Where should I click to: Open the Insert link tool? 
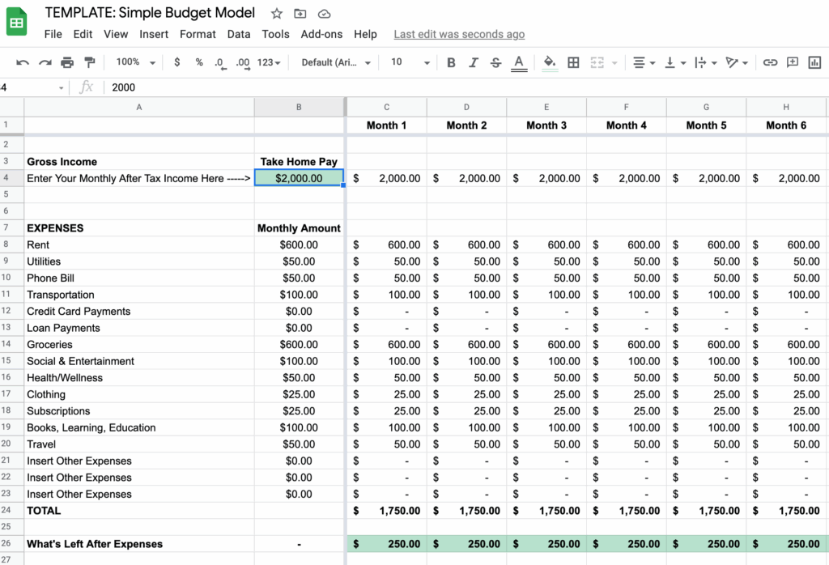pyautogui.click(x=770, y=62)
